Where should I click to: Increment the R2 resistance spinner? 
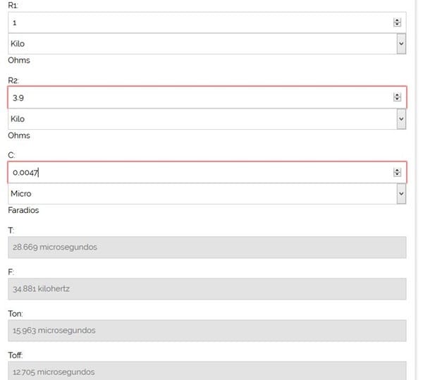[x=398, y=94]
